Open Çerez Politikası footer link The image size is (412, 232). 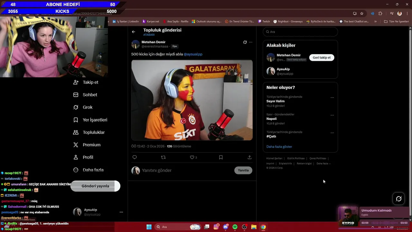(x=318, y=159)
